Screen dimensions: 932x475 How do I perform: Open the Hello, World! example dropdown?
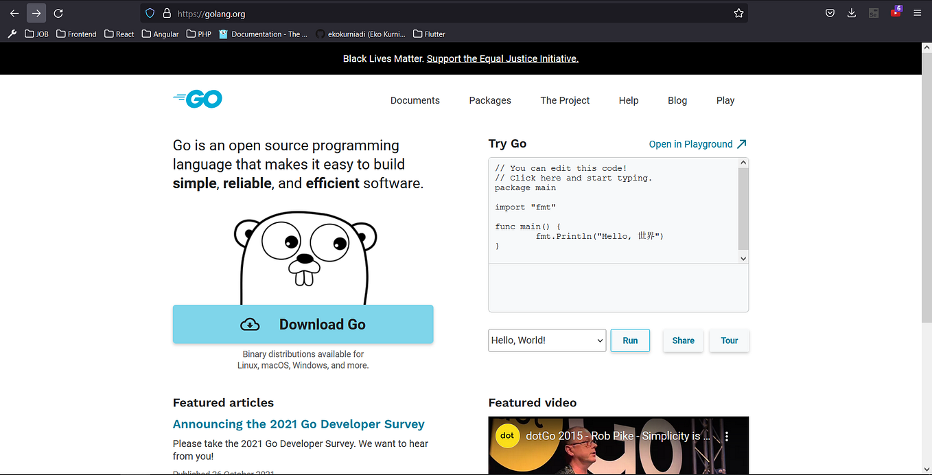tap(546, 340)
